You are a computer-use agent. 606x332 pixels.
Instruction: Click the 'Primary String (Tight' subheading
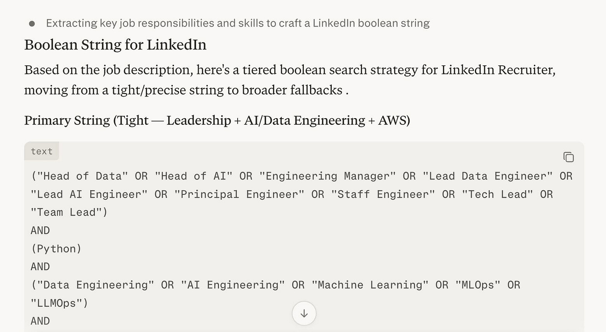217,120
